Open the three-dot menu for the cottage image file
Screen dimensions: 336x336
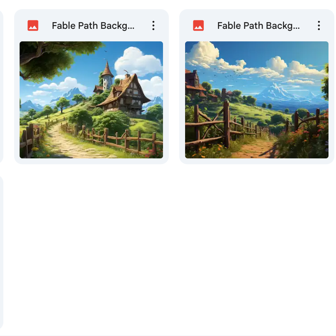(x=153, y=25)
